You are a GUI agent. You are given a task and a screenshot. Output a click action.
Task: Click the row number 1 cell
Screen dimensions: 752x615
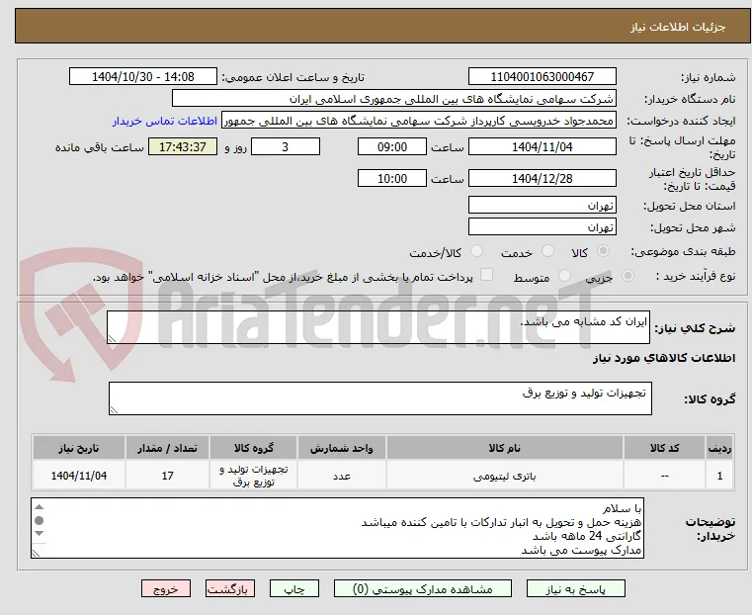coord(719,476)
